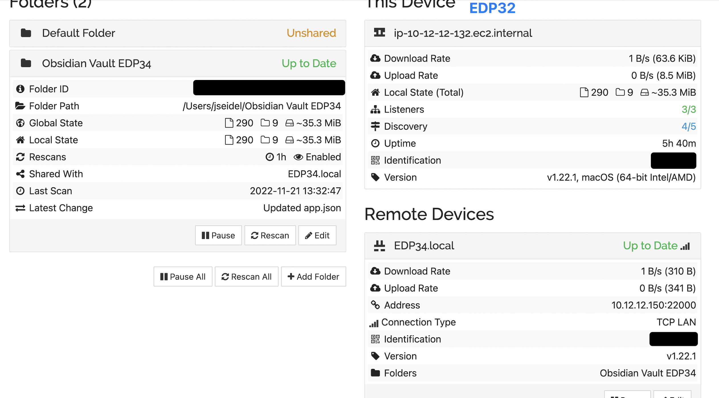Screen dimensions: 719x398
Task: Click the Folder Path /Users/jseidel/Obsidian Vault EDP34
Action: pyautogui.click(x=262, y=106)
